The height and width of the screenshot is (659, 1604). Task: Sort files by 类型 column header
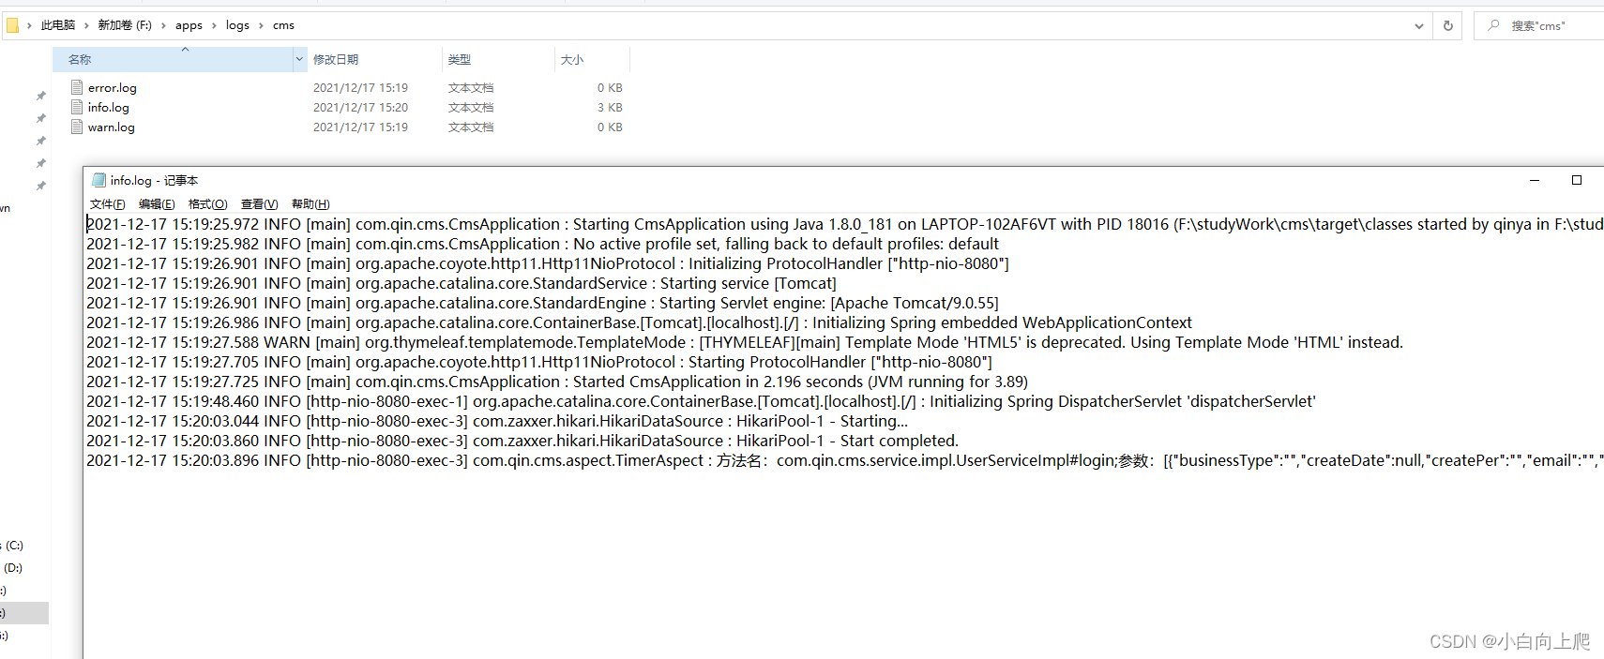tap(498, 59)
